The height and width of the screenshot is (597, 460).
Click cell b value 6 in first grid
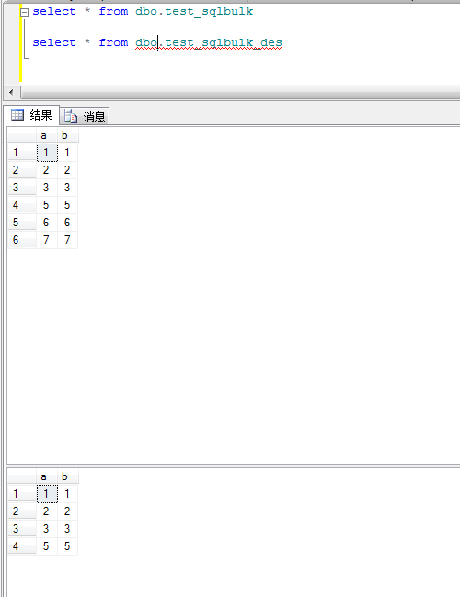coord(68,223)
